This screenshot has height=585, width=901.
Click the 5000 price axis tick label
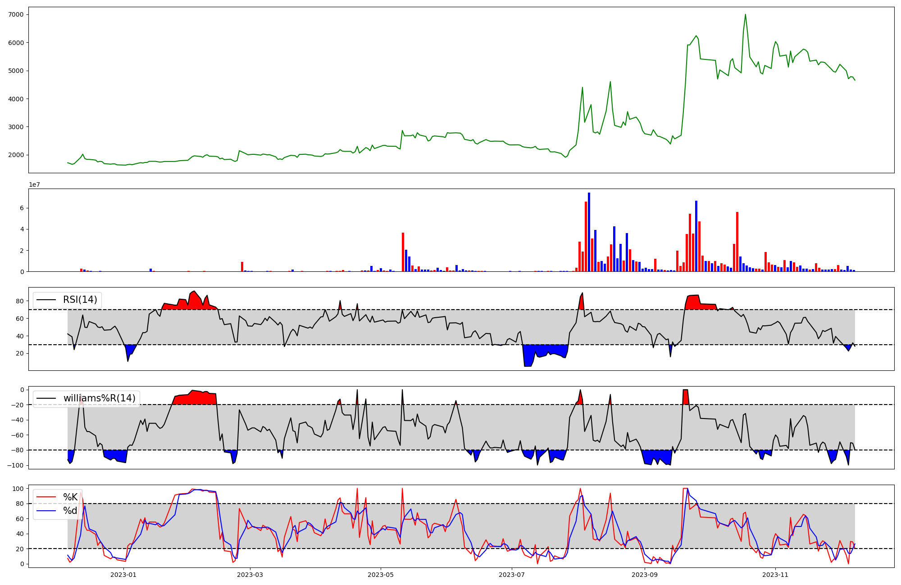[16, 71]
